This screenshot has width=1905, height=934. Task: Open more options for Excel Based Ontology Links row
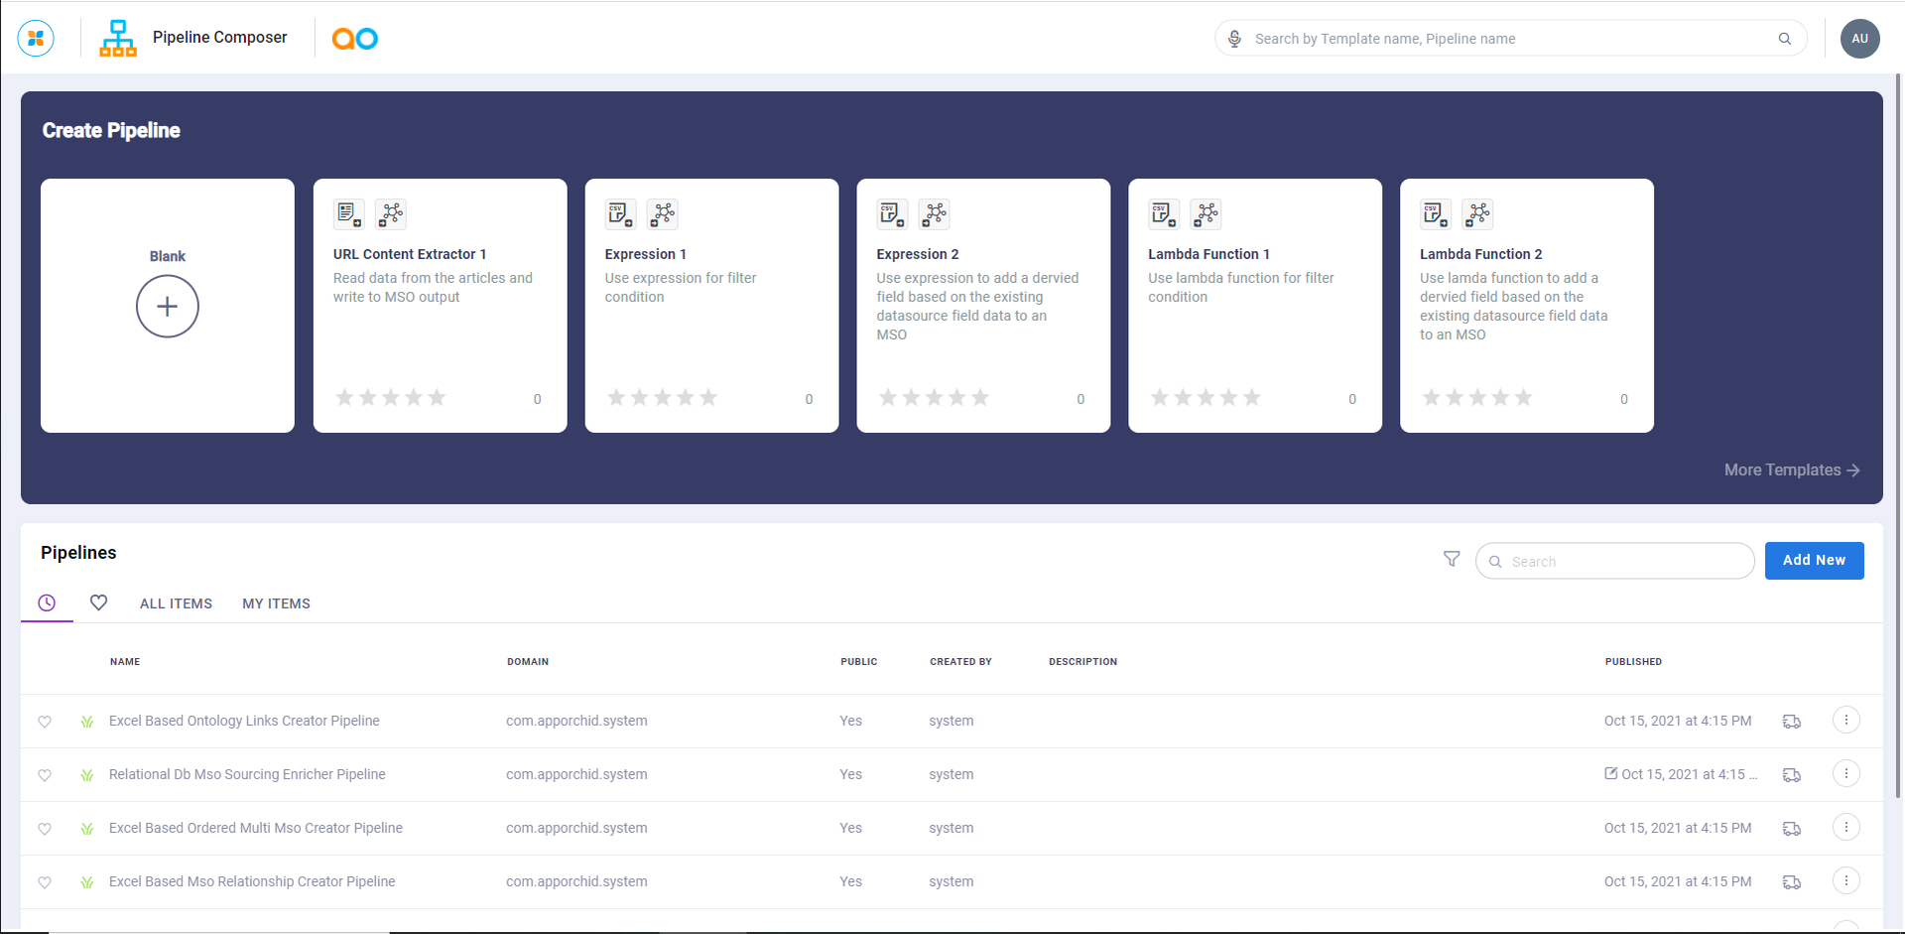pyautogui.click(x=1845, y=721)
